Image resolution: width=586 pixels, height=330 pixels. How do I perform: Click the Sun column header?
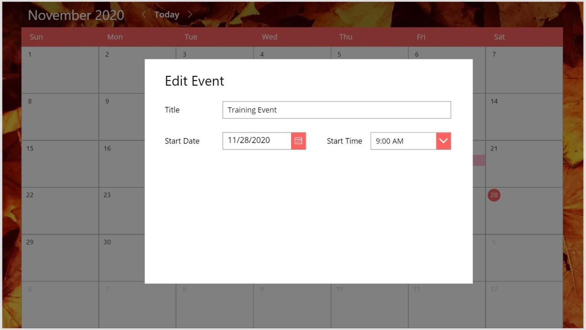click(36, 37)
